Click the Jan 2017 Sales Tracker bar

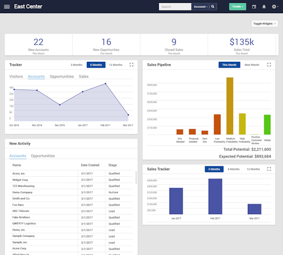click(176, 201)
